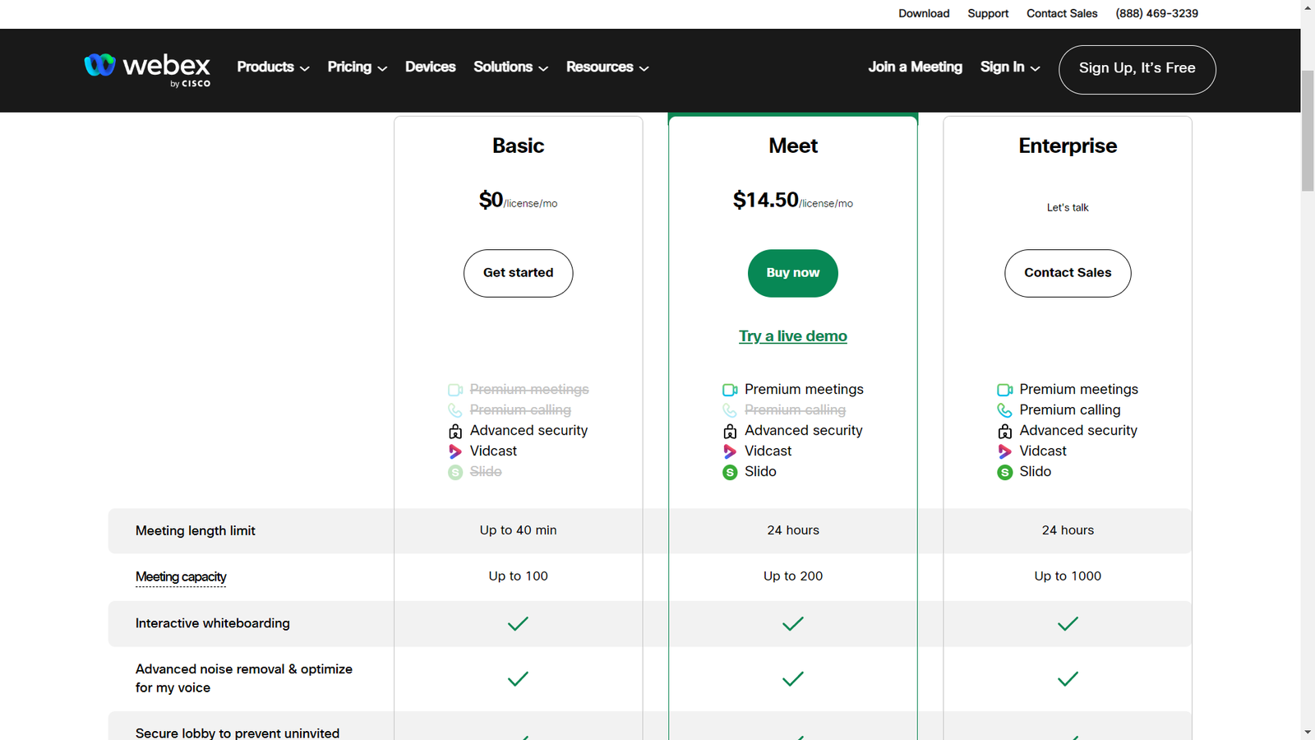This screenshot has width=1315, height=740.
Task: Click Premium calling icon in Meet plan
Action: [x=730, y=410]
